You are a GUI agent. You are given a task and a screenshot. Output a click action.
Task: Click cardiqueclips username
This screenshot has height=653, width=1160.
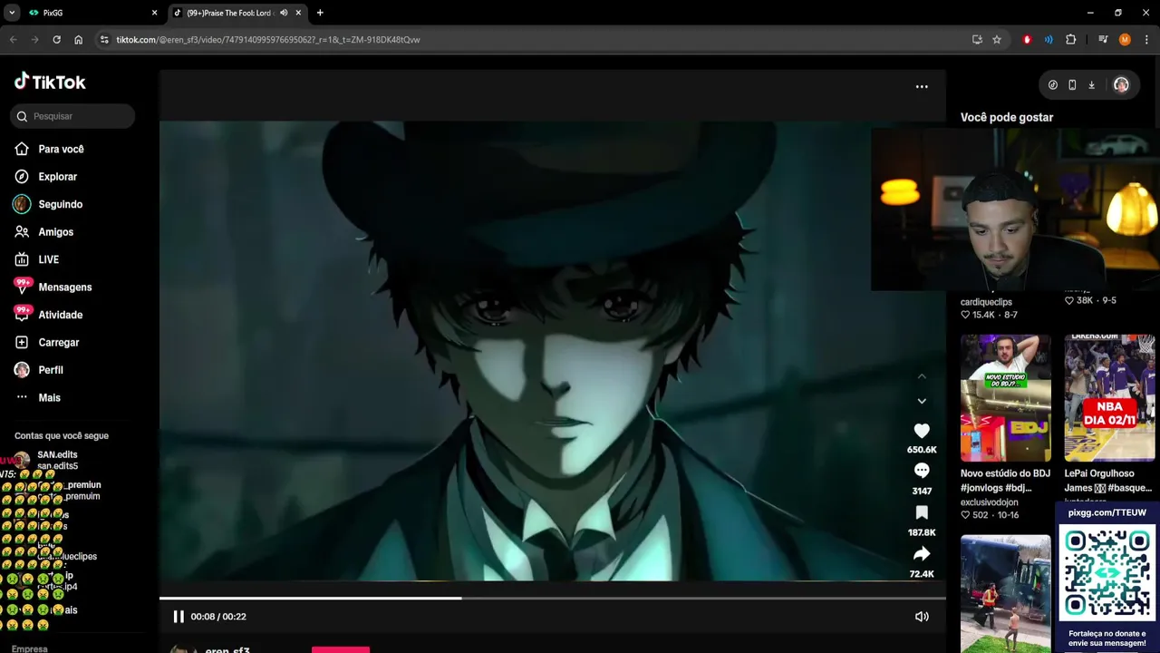(x=986, y=302)
